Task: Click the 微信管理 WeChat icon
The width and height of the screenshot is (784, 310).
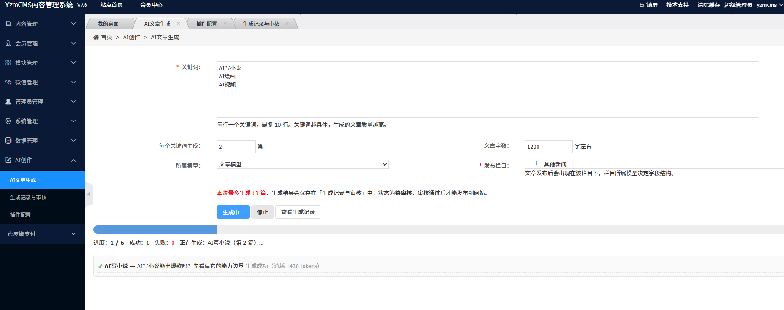Action: pos(8,82)
